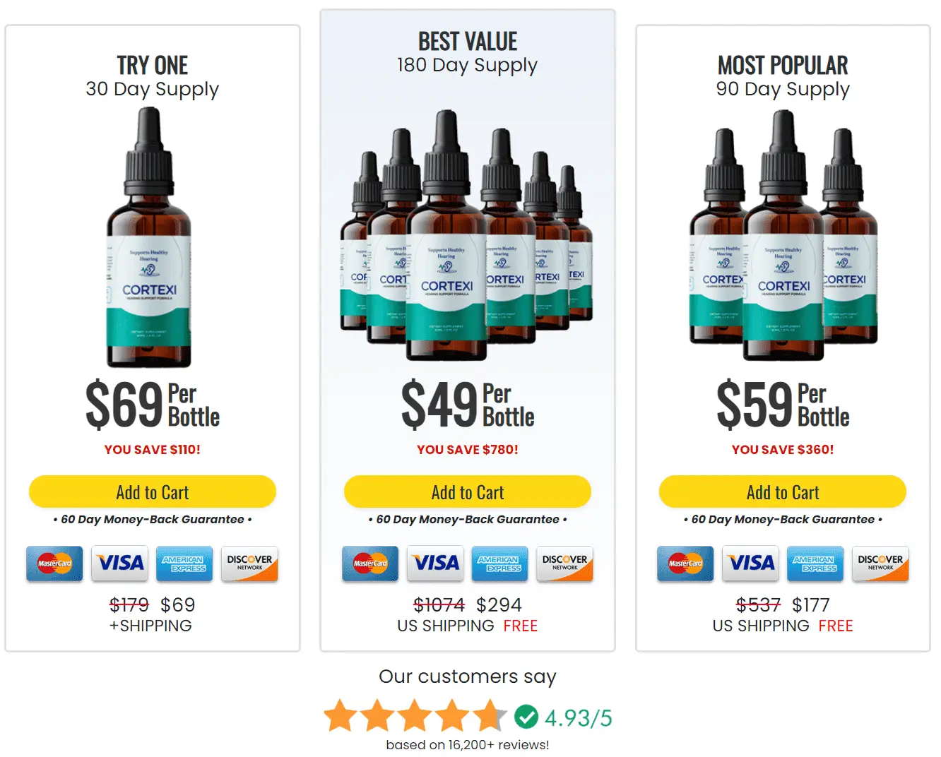941x757 pixels.
Task: Select the single Cortexi bottle image
Action: pos(149,237)
